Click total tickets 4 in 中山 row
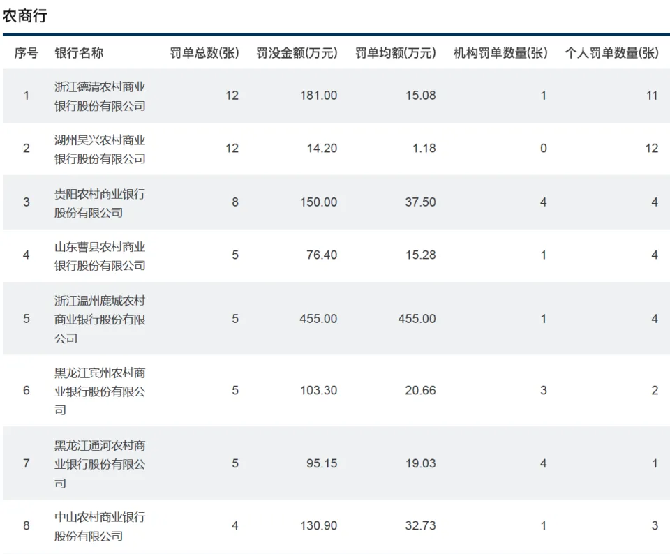 click(x=235, y=525)
